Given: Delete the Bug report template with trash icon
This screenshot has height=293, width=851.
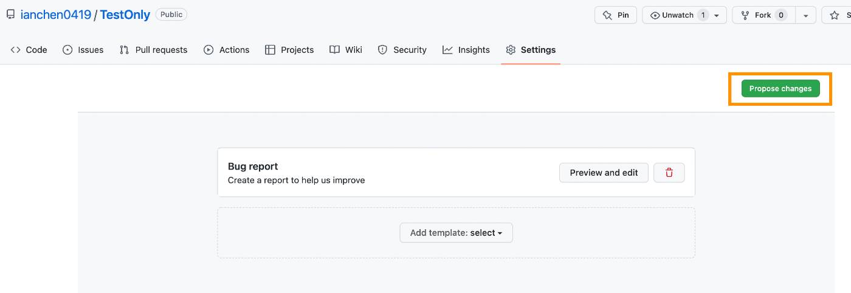Looking at the screenshot, I should tap(669, 173).
